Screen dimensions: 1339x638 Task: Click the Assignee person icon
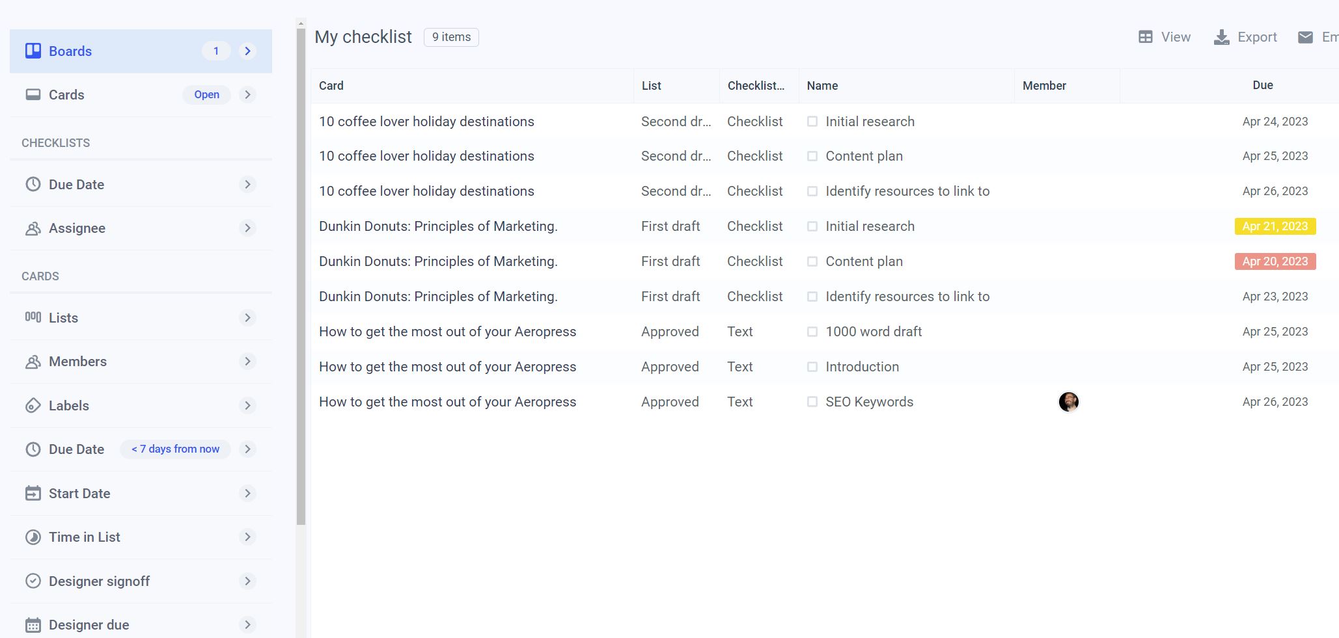33,228
